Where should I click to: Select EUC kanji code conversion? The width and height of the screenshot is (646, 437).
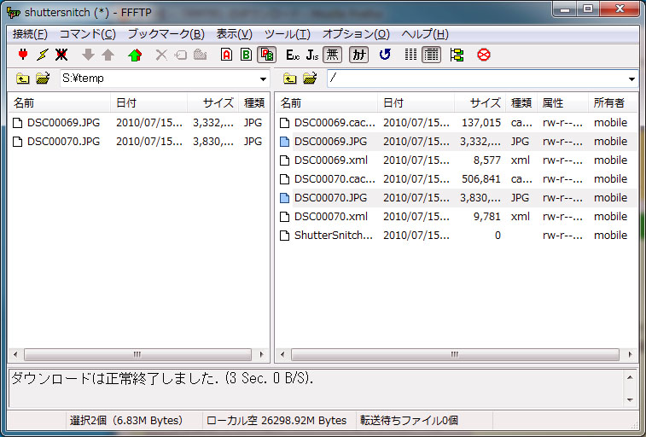click(x=293, y=55)
